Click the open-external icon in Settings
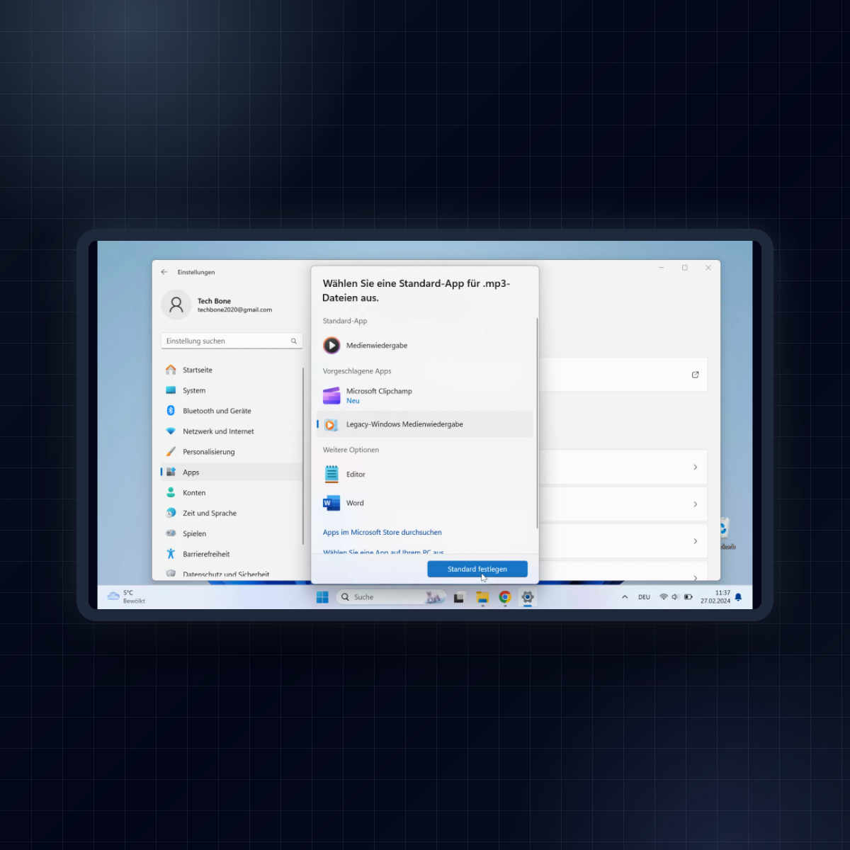Screen dimensions: 850x850 [x=696, y=375]
